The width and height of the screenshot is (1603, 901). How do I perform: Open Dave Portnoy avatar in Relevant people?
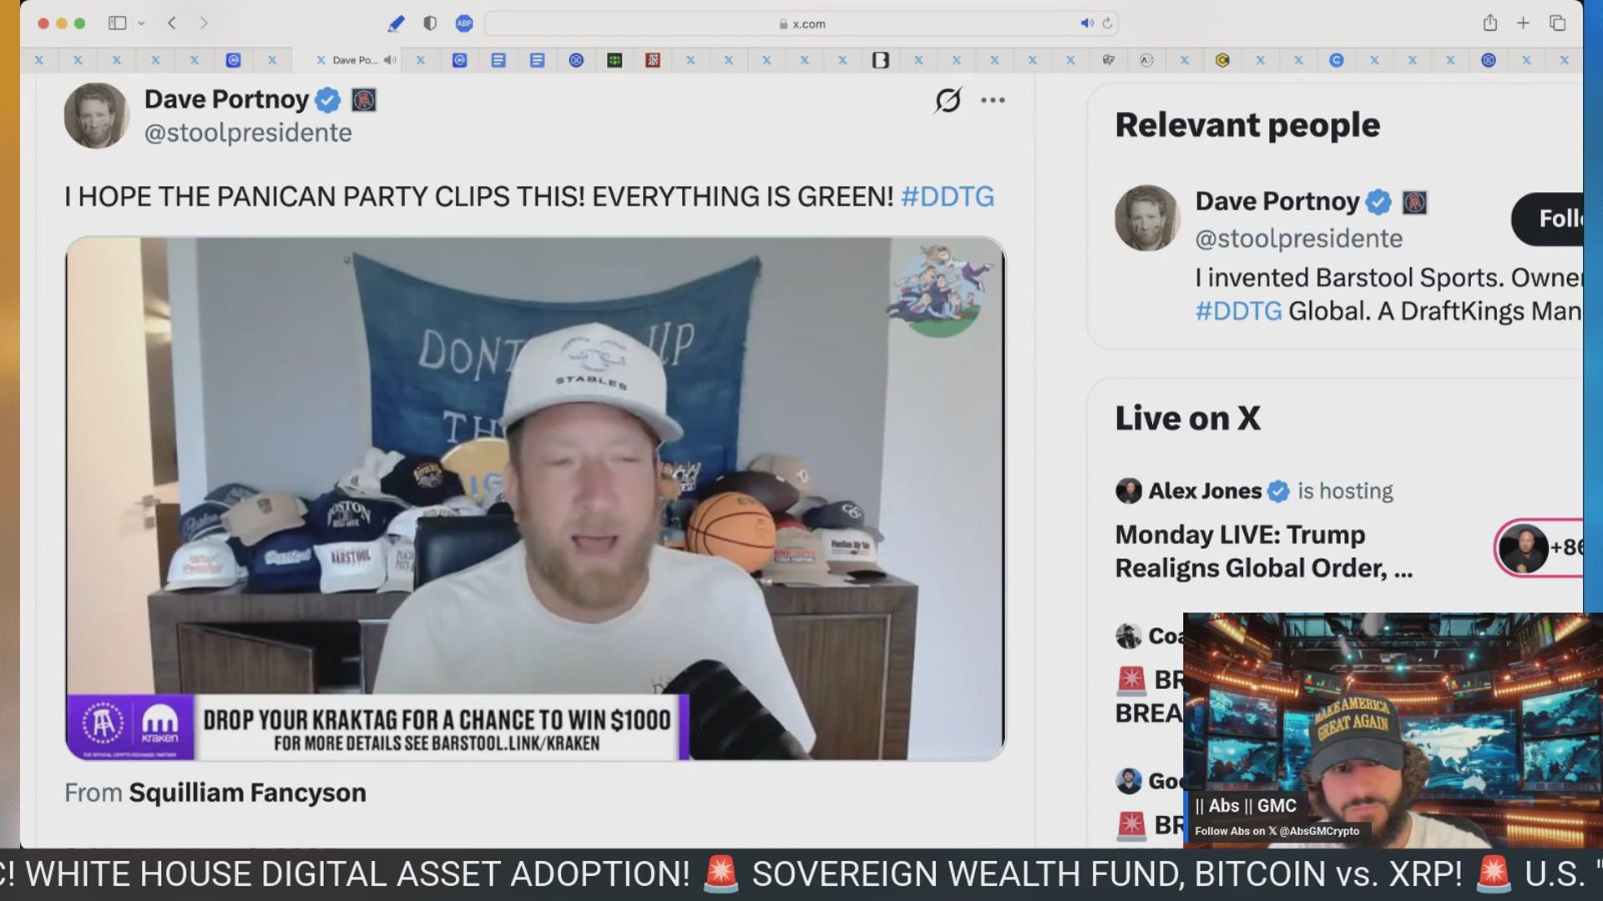point(1146,218)
